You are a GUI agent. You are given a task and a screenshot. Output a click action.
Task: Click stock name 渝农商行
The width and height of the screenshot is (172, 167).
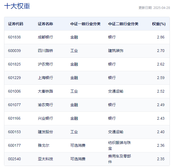(x=45, y=105)
